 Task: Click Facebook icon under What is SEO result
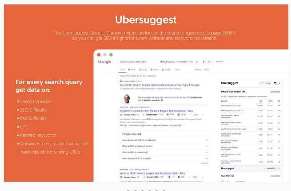pyautogui.click(x=179, y=177)
